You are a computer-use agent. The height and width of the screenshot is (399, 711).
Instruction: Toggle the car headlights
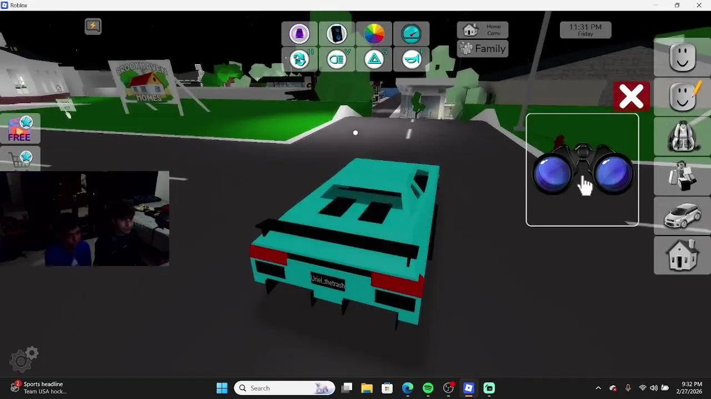click(x=337, y=59)
